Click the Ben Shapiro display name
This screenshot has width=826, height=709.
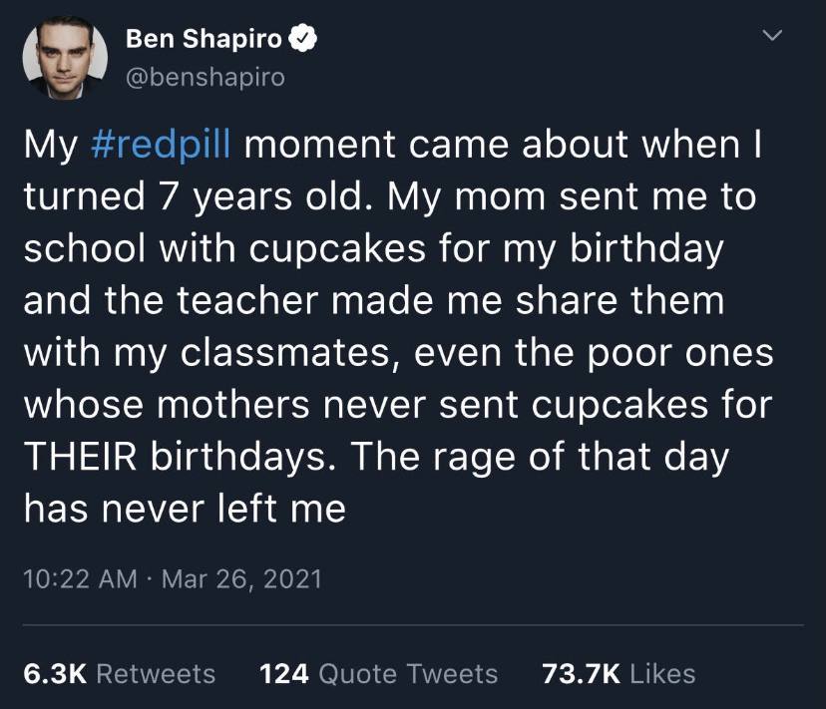205,41
